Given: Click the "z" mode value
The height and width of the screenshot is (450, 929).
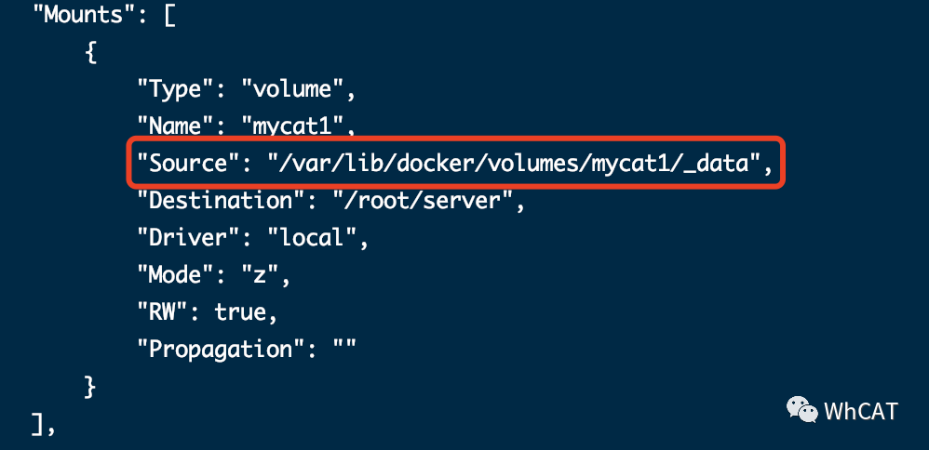Looking at the screenshot, I should (x=260, y=275).
